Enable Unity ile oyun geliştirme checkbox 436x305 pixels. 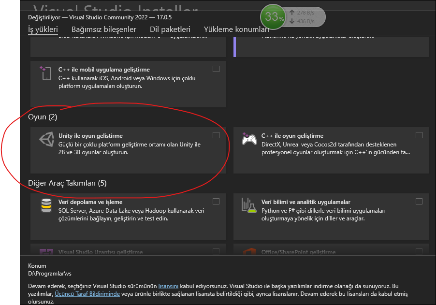coord(216,135)
